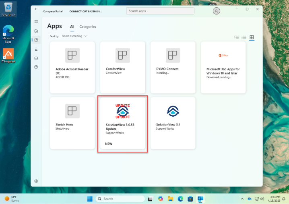
Task: Open Downloads & updates sidebar icon
Action: [36, 49]
